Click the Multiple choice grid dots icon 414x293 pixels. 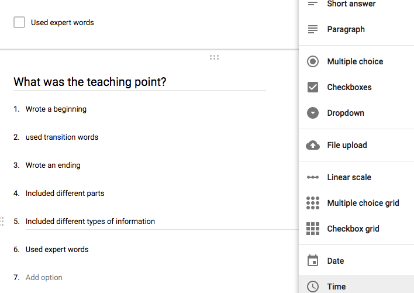[313, 203]
